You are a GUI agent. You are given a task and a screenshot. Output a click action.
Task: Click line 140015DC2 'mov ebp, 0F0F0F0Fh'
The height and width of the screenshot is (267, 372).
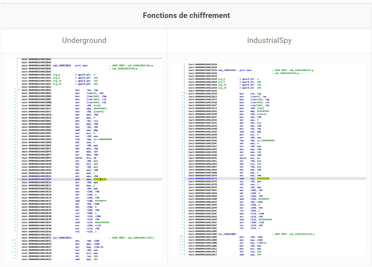(x=64, y=108)
